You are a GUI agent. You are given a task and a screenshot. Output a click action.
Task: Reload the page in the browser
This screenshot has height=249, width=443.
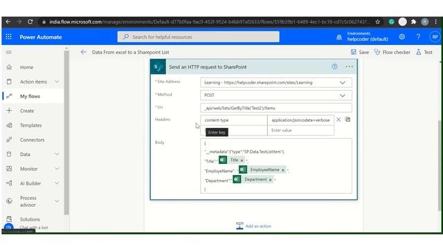[30, 21]
